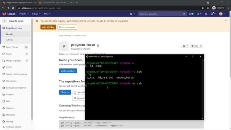Click the Members icon in sidebar
Image resolution: width=231 pixels, height=130 pixels.
tap(4, 115)
